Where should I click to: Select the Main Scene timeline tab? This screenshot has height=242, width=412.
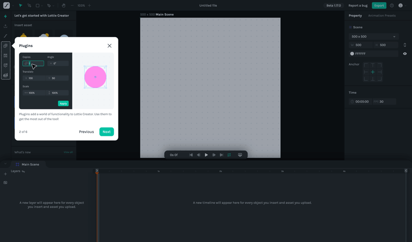[28, 164]
